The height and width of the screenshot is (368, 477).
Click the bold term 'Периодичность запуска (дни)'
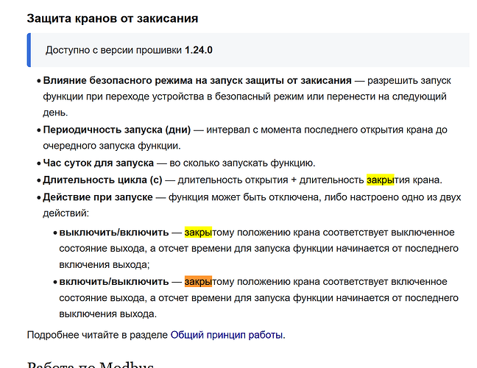(117, 130)
